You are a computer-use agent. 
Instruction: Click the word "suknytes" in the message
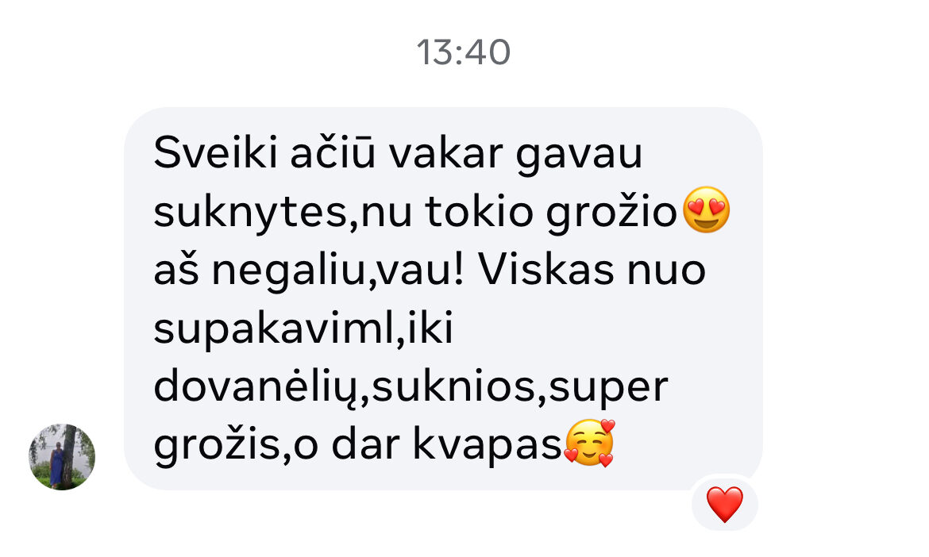click(250, 212)
